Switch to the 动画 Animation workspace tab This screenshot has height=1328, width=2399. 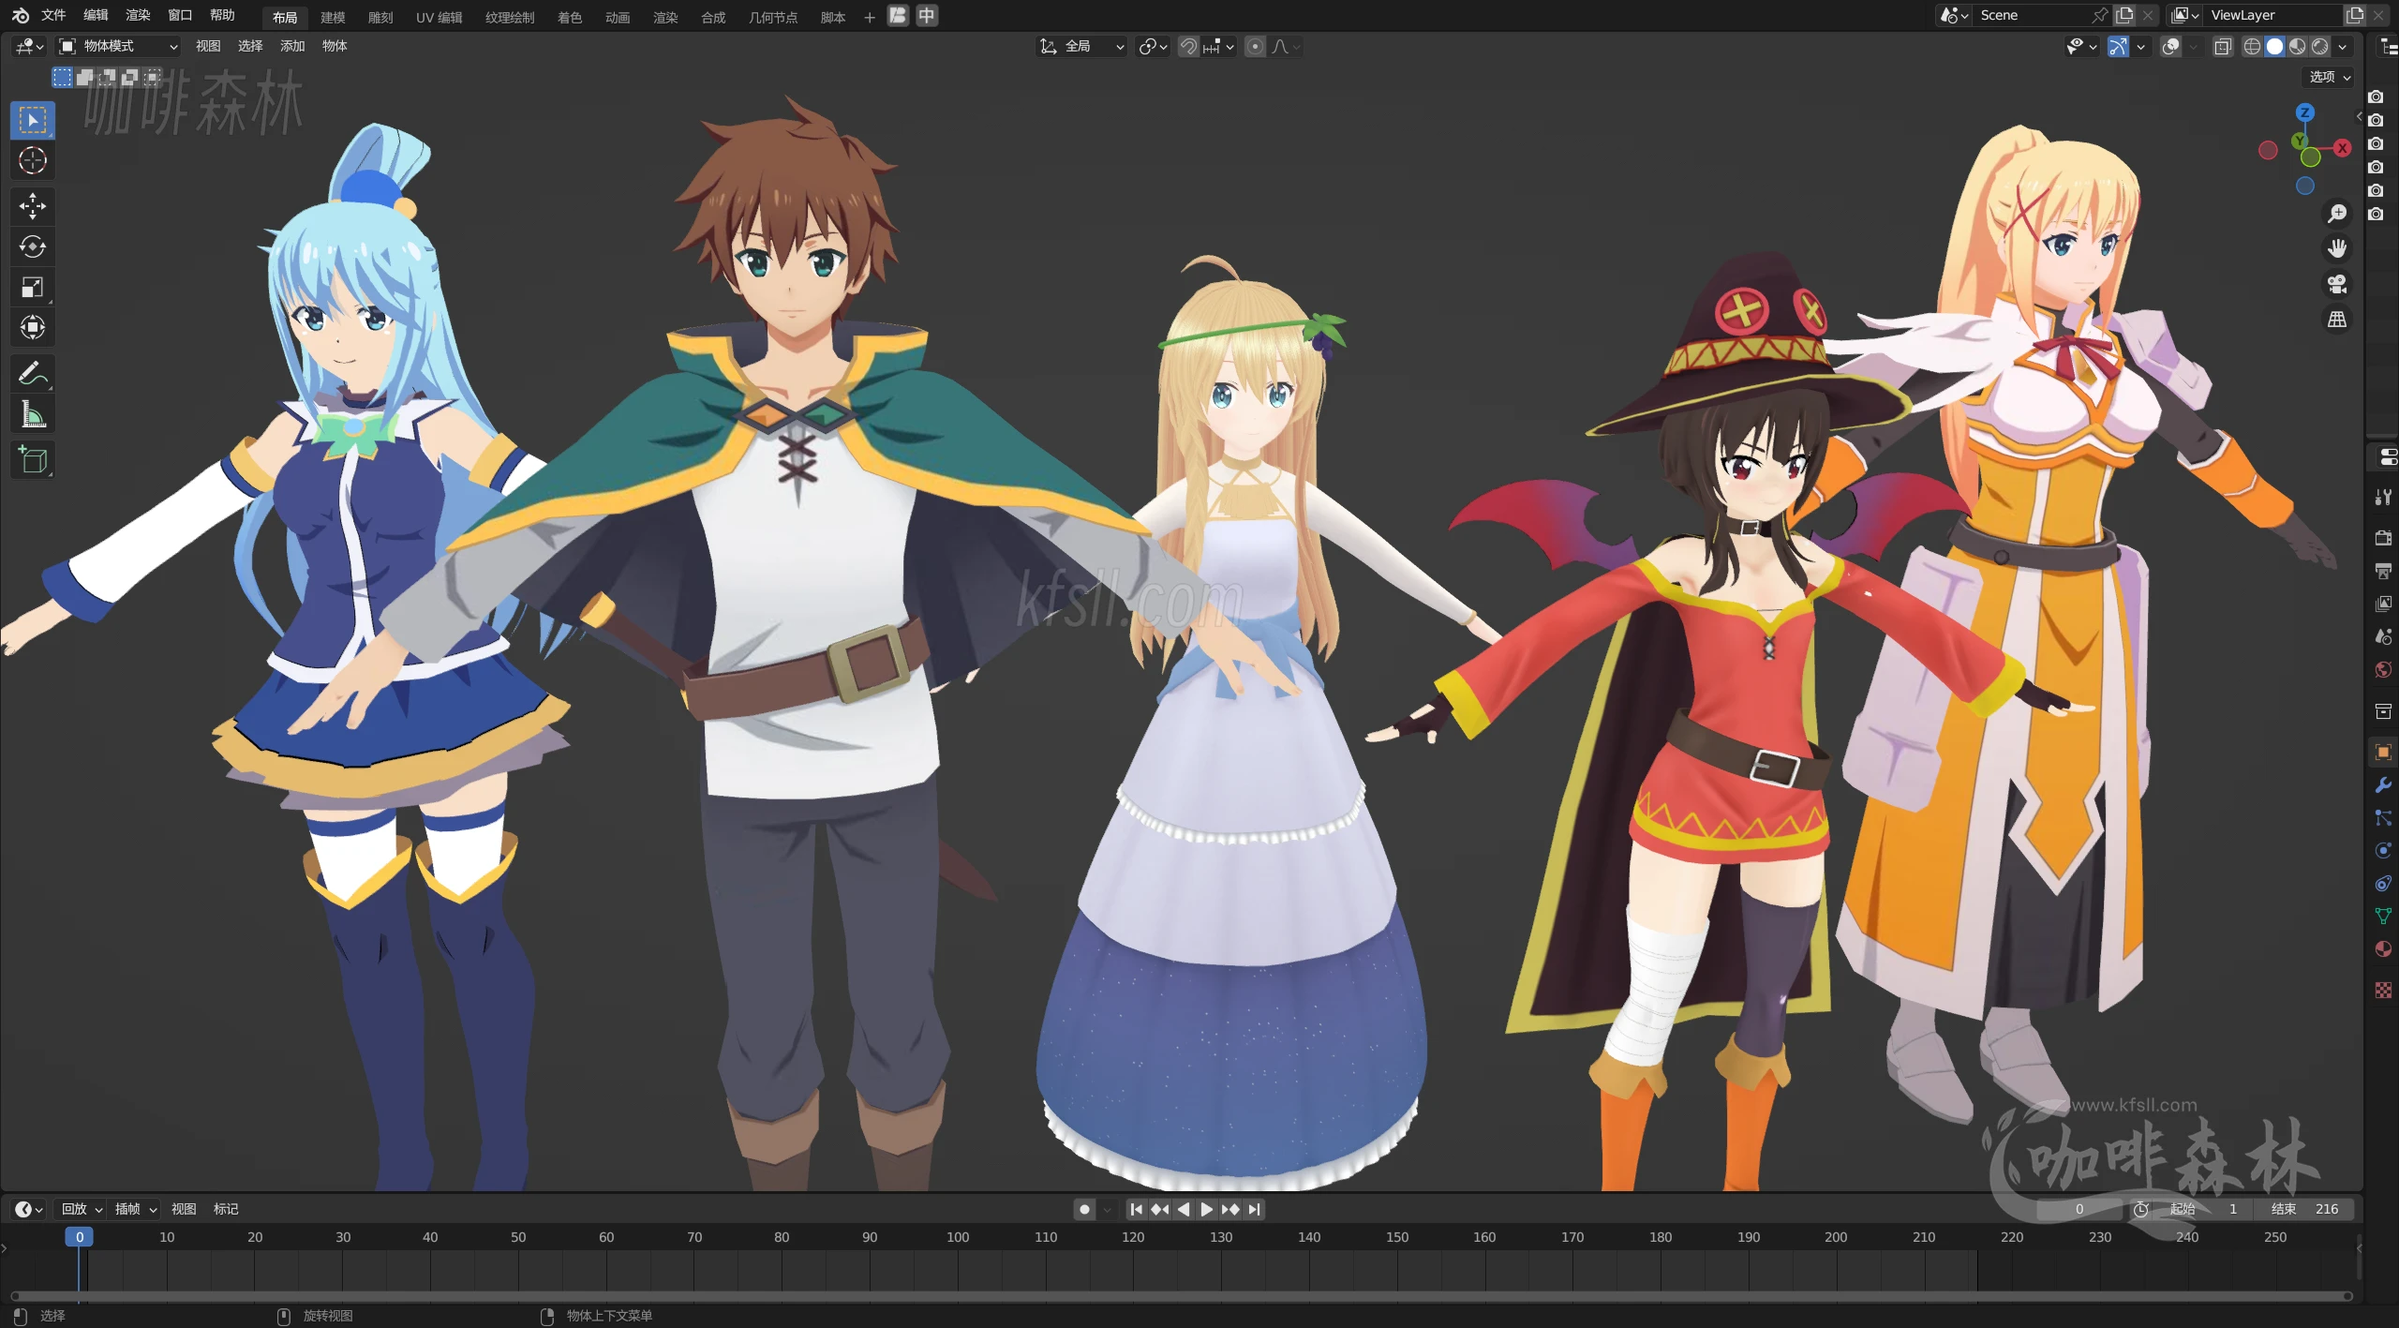tap(618, 17)
